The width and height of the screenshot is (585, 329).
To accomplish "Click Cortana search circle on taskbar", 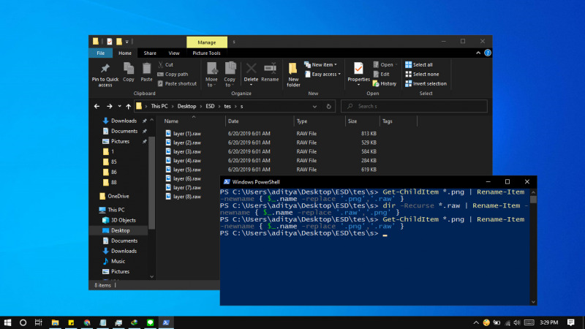I will [x=23, y=322].
